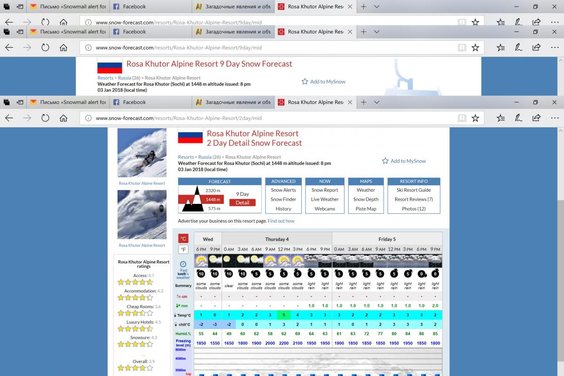Open the favorites hub in the front window
The width and height of the screenshot is (564, 376).
[x=501, y=118]
